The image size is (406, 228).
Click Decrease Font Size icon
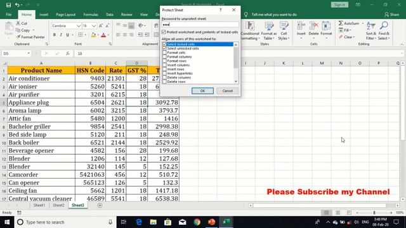click(107, 25)
